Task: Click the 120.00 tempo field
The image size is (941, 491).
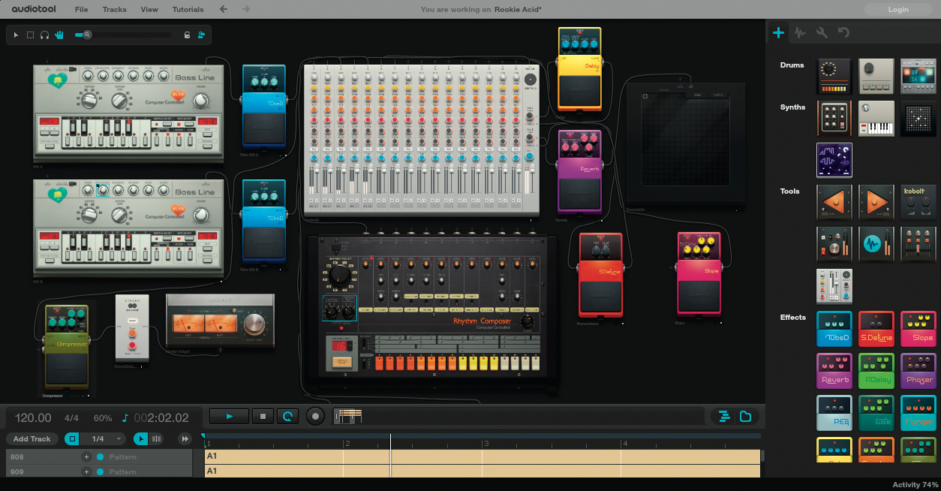Action: coord(33,418)
